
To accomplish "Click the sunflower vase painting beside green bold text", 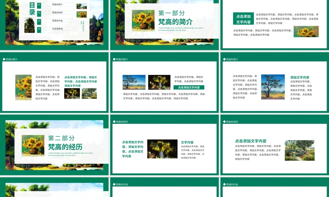I will (x=23, y=87).
